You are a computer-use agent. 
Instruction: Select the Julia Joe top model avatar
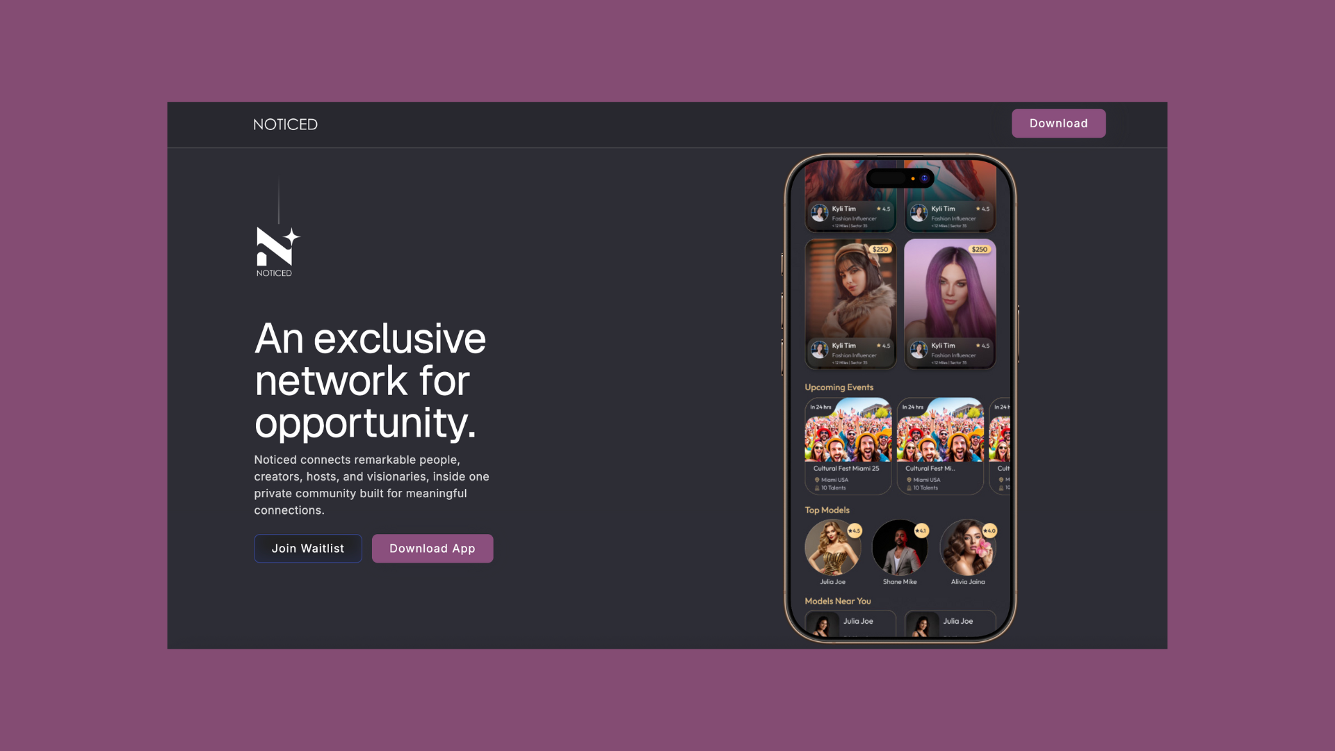[x=832, y=547]
